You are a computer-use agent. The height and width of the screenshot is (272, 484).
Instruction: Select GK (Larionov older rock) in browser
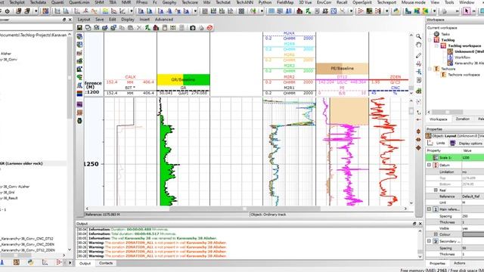[21, 163]
